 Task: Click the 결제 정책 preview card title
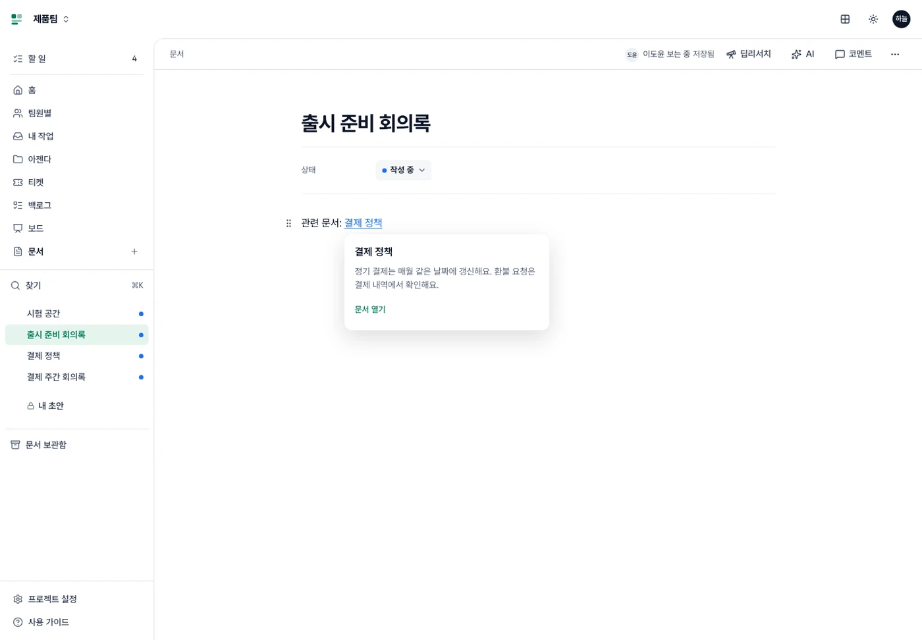coord(373,252)
